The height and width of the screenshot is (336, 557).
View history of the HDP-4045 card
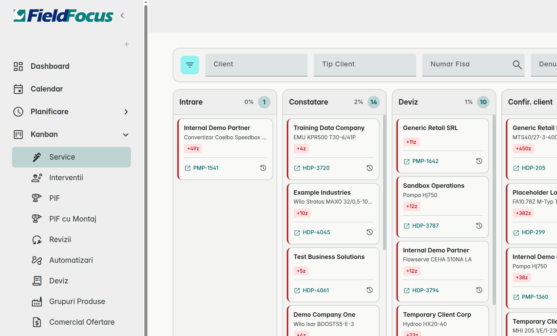coord(370,232)
